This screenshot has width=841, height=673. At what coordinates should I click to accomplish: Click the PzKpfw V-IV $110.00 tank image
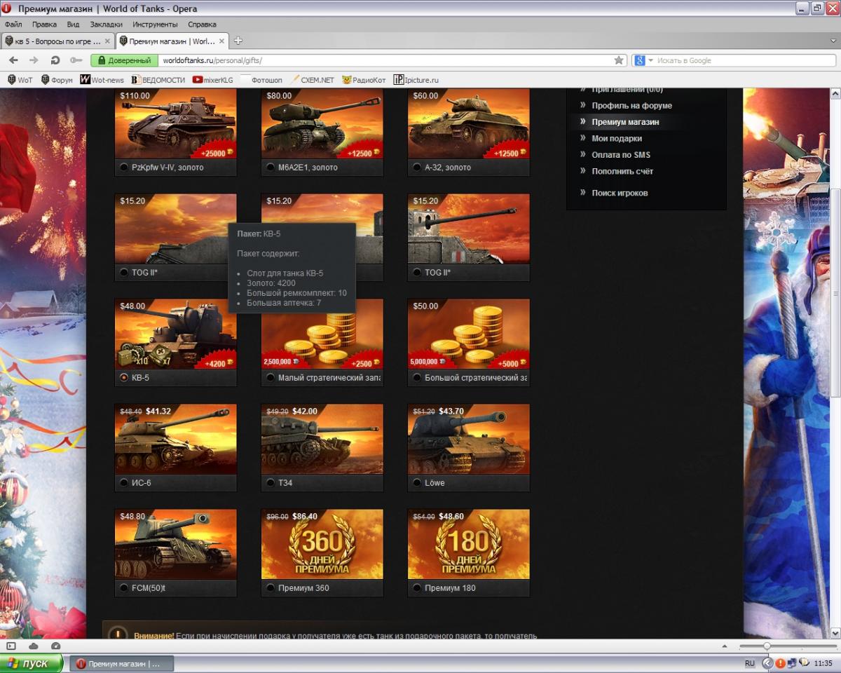pos(176,124)
